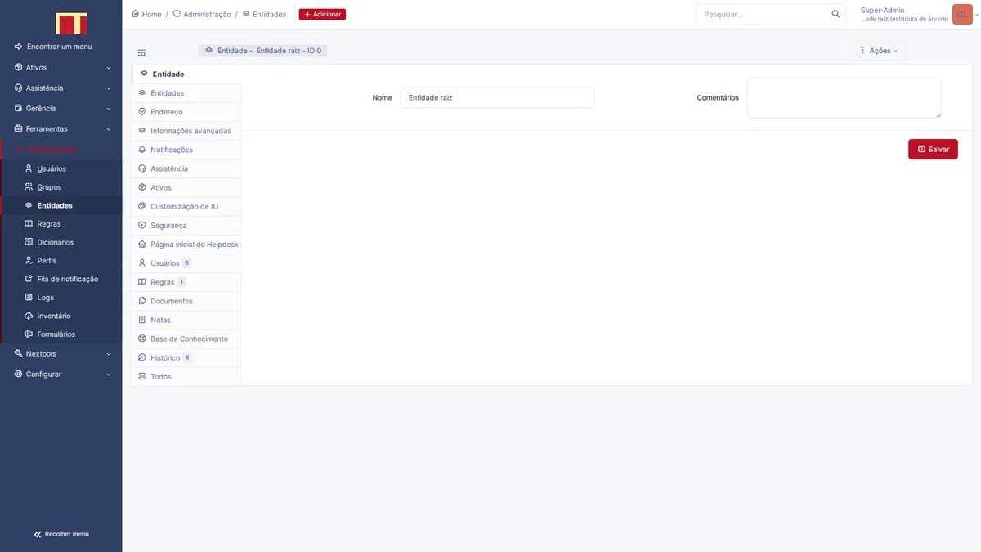Click the Comentários text area
981x552 pixels.
click(844, 97)
